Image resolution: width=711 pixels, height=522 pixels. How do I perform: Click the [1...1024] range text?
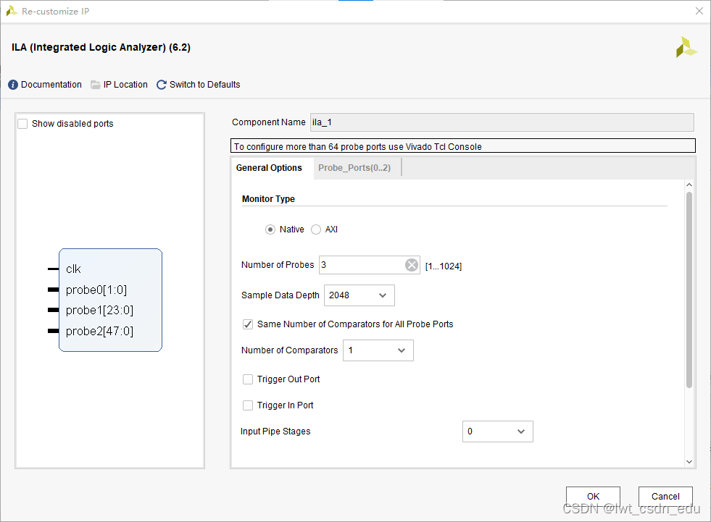pyautogui.click(x=444, y=266)
